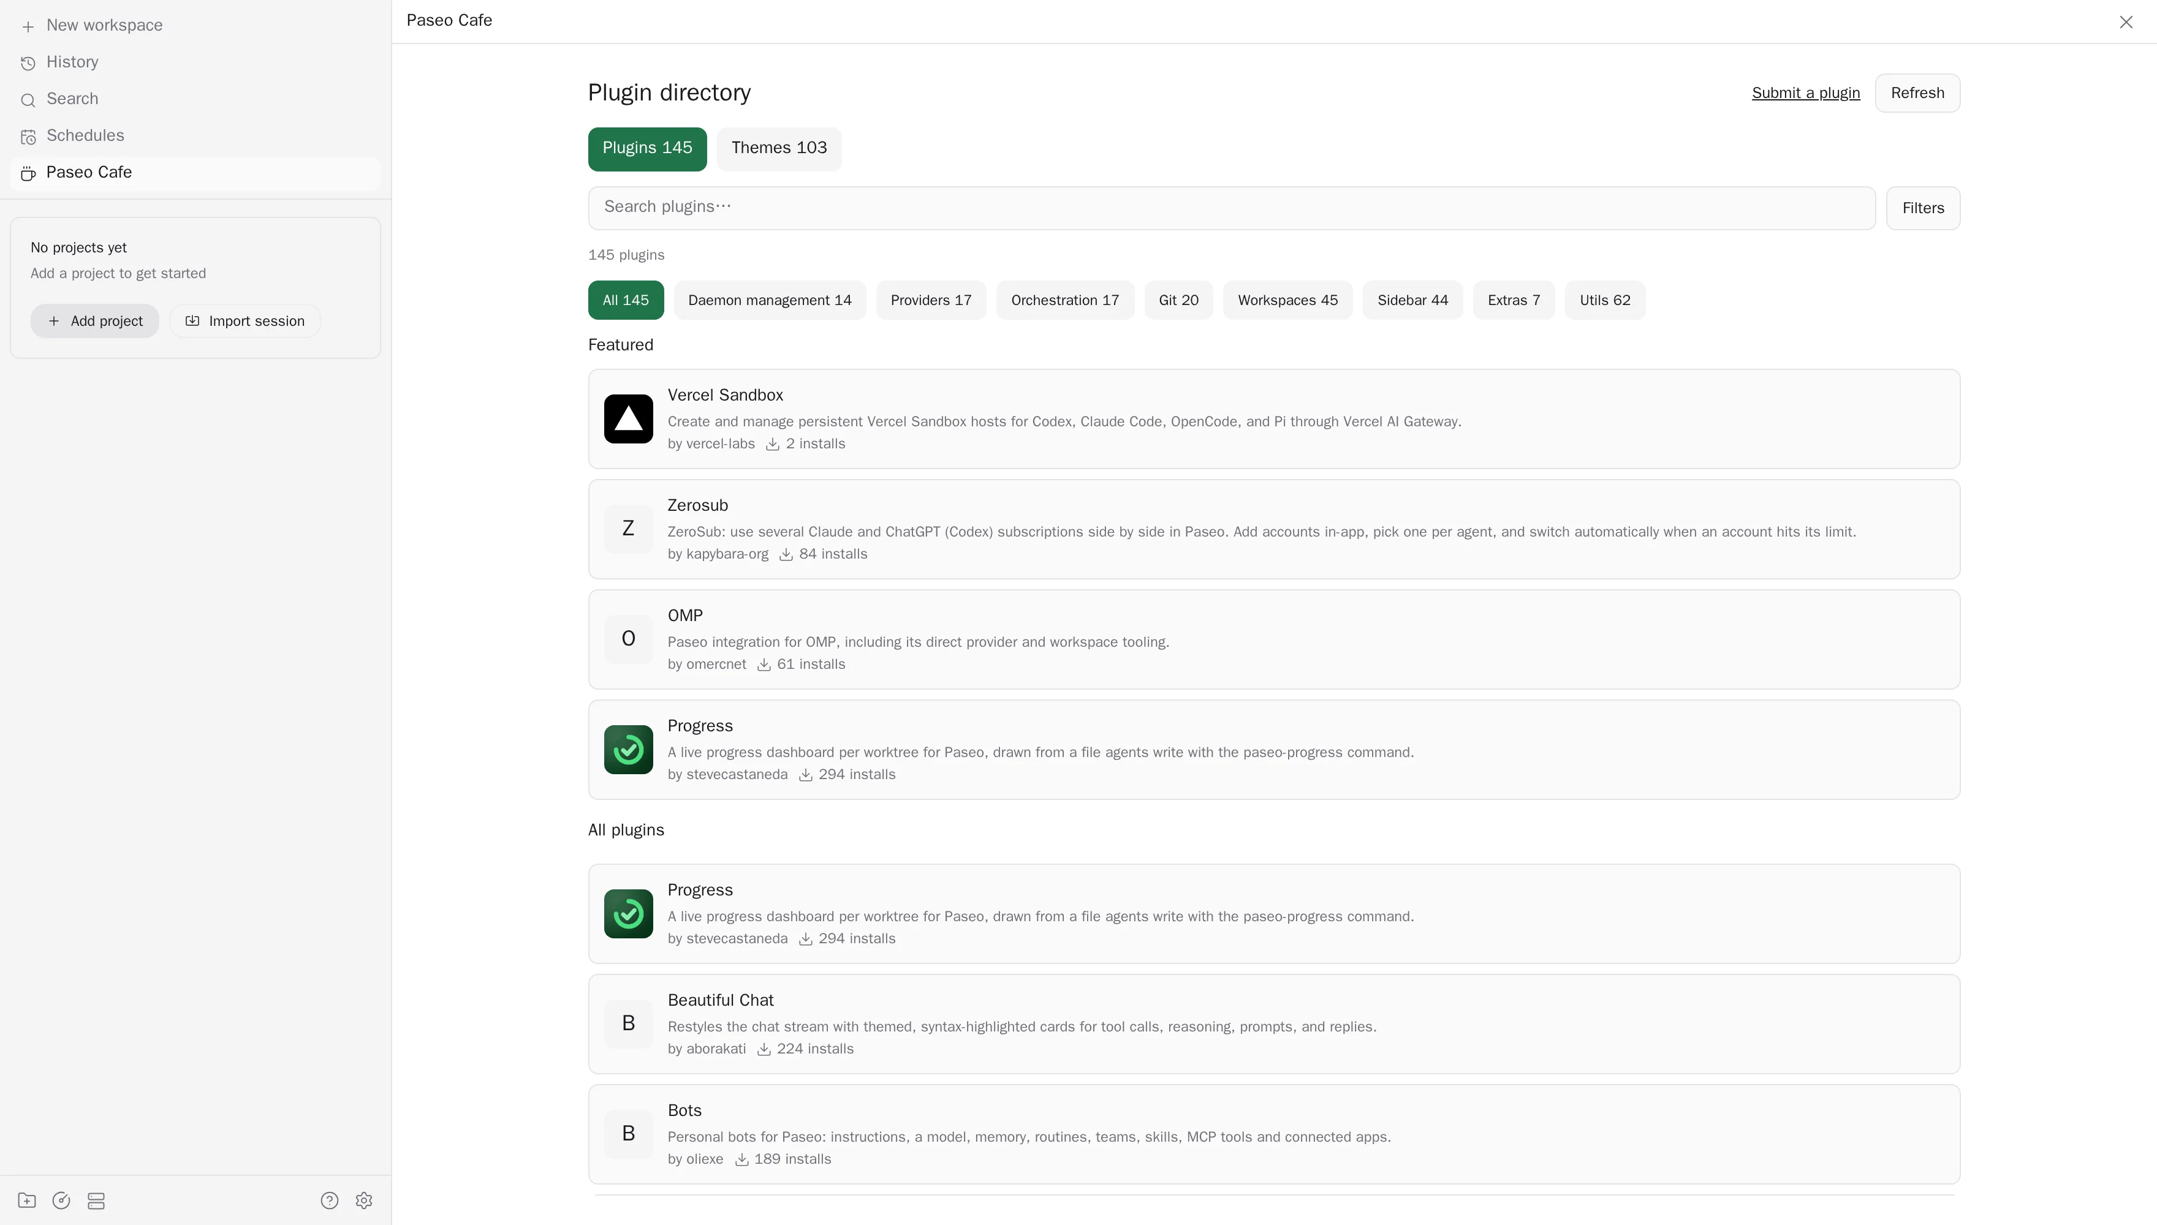
Task: Click the Search magnifier icon in sidebar
Action: 28,100
